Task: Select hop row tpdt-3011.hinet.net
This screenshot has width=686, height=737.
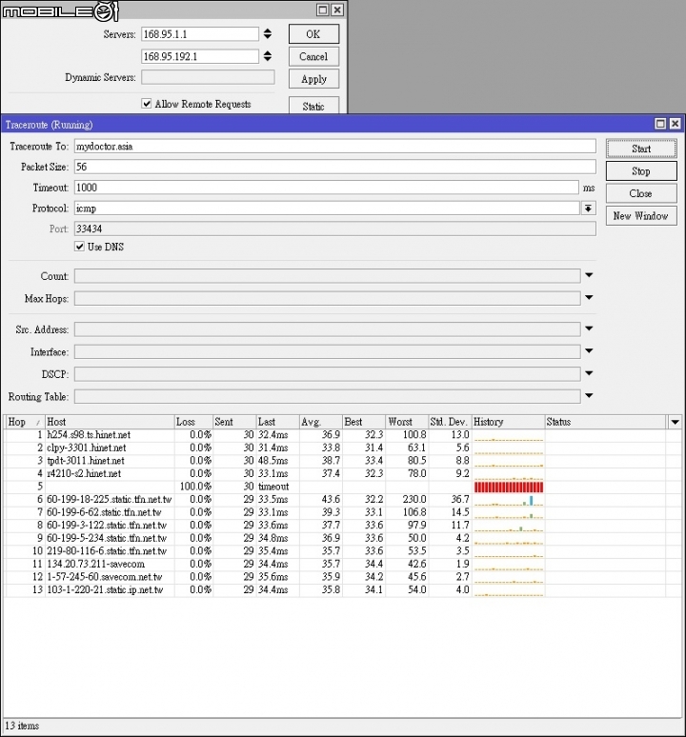Action: pyautogui.click(x=343, y=461)
